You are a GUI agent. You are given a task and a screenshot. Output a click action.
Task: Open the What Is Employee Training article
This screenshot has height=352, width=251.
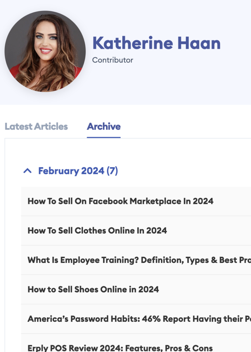137,260
